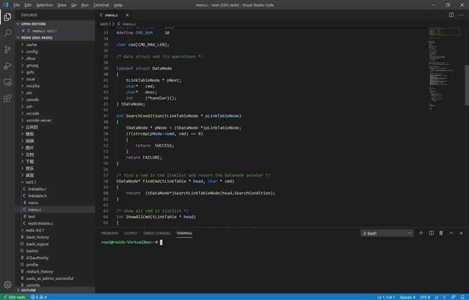This screenshot has width=469, height=300.
Task: Open the View menu
Action: coord(62,5)
